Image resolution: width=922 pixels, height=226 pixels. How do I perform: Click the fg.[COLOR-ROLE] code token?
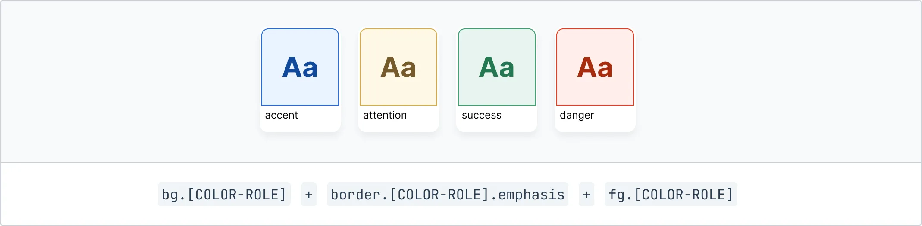(671, 195)
